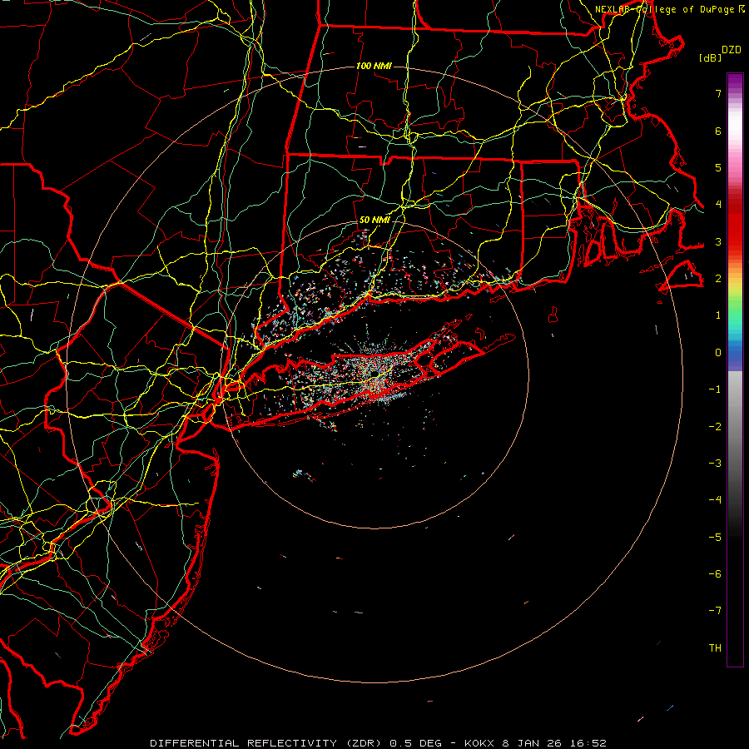Click the -1 dB scale label
749x749 pixels.
click(x=715, y=389)
